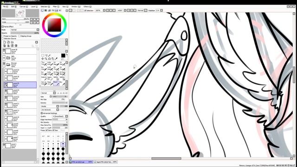This screenshot has height=167, width=297.
Task: Select the lasso selection tool
Action: tap(46, 56)
